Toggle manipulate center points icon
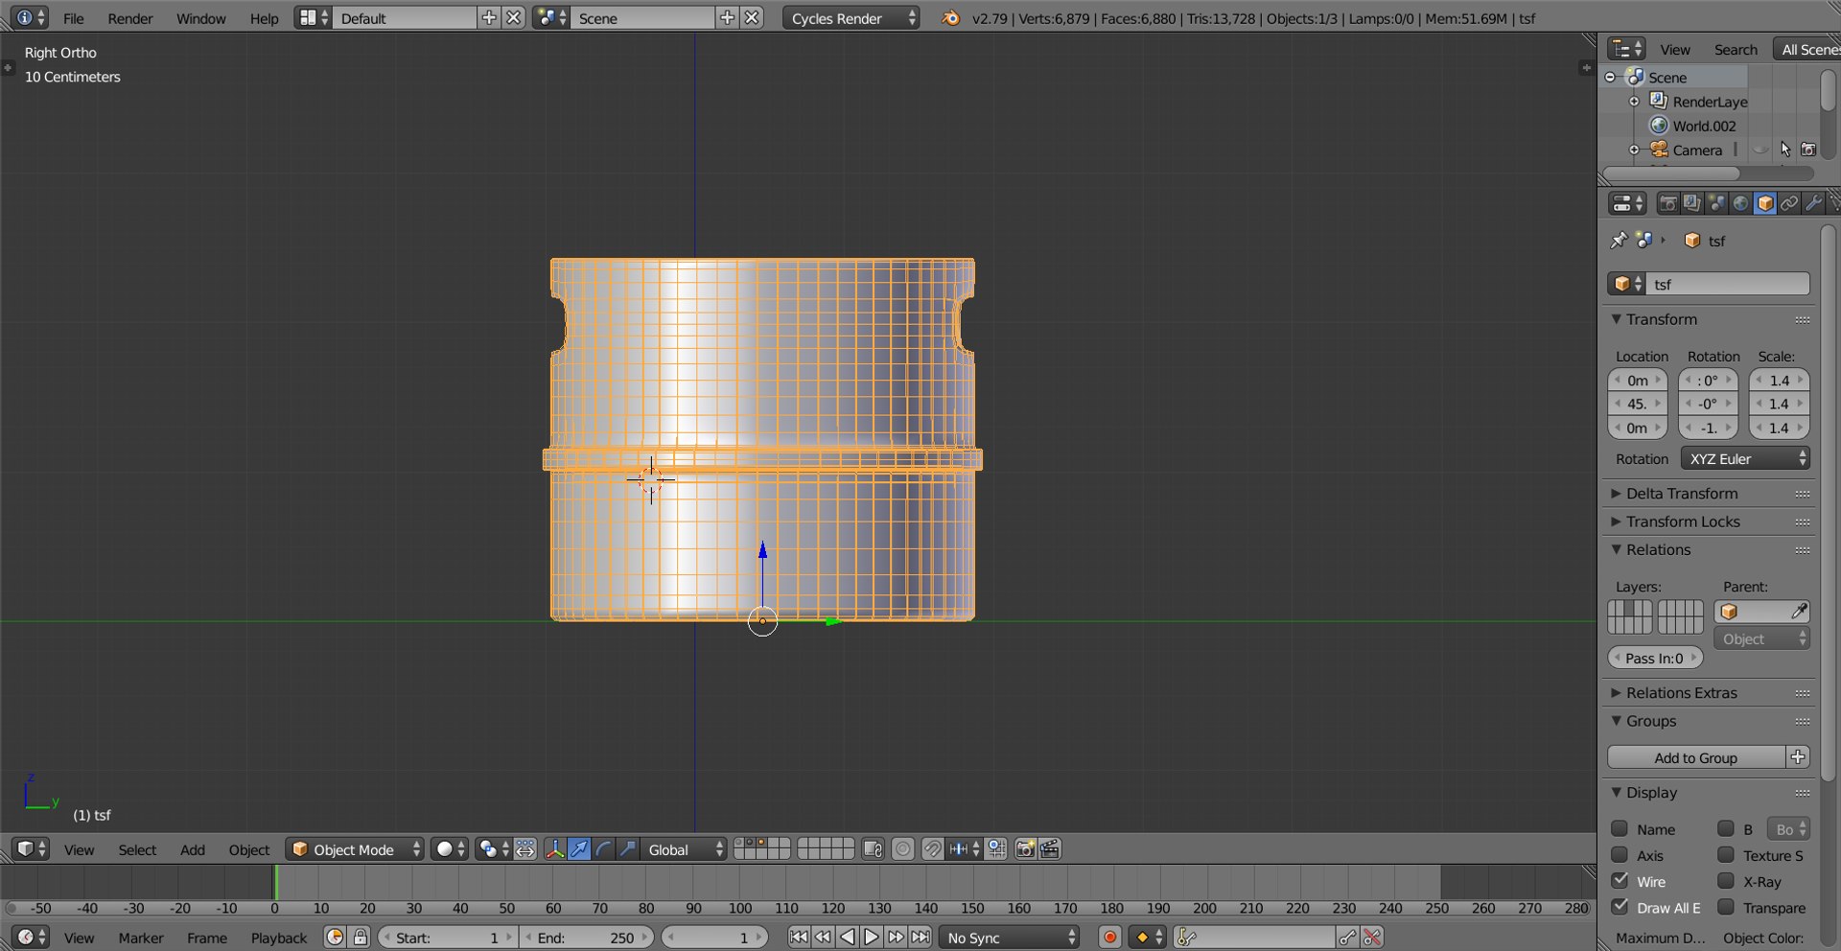 525,849
